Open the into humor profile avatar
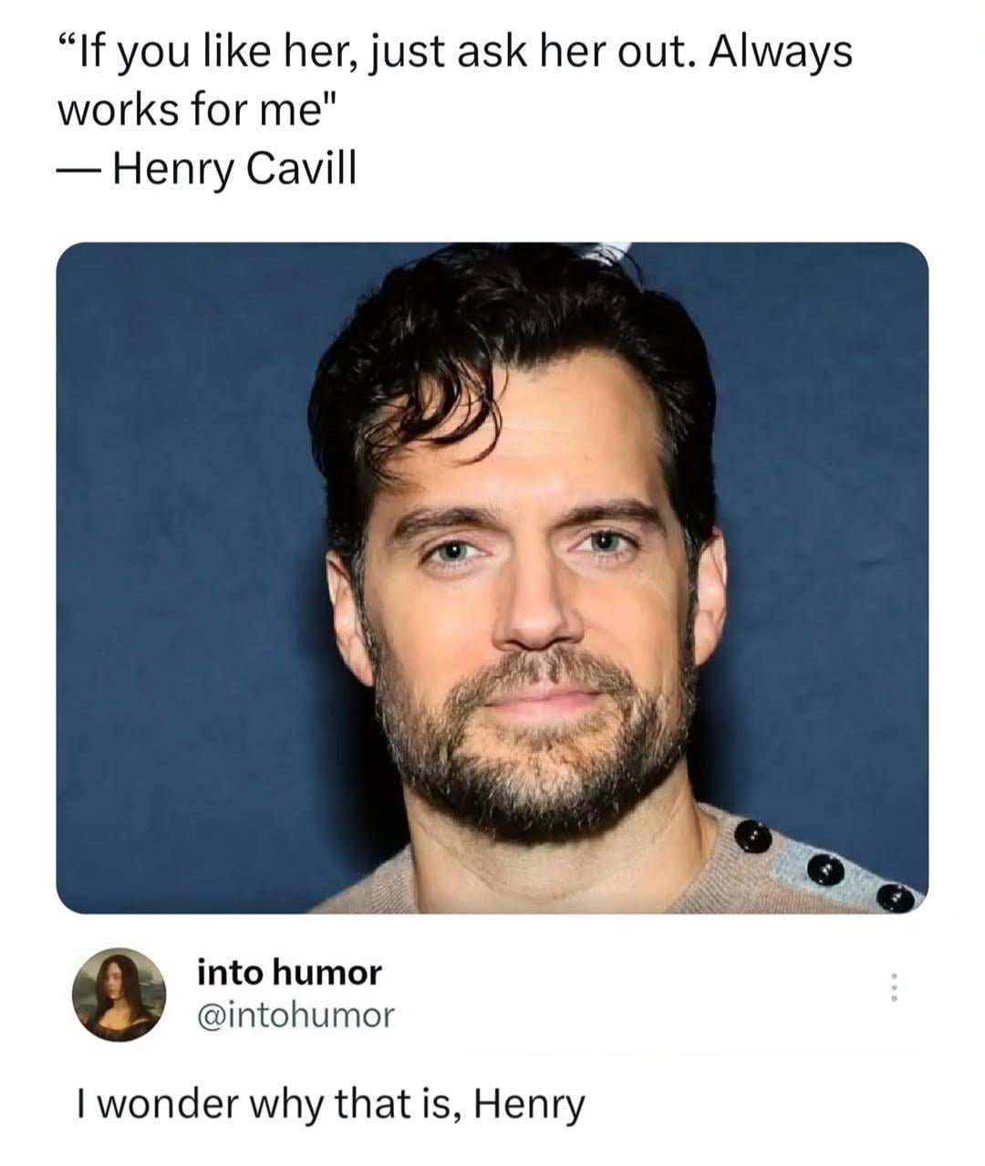 point(119,994)
